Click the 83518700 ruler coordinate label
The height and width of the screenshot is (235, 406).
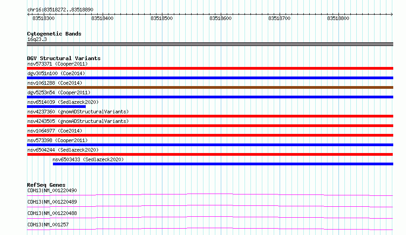pos(279,18)
